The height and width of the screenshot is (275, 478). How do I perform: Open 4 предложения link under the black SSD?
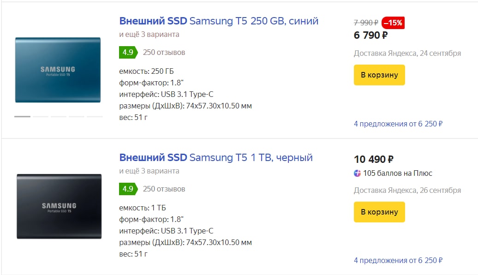click(398, 260)
